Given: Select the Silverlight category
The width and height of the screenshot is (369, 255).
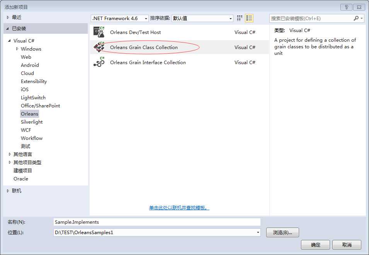Looking at the screenshot, I should pos(32,122).
